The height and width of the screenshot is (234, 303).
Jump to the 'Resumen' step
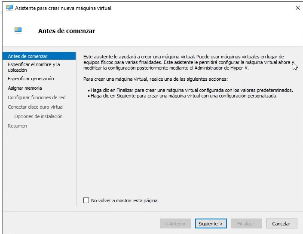[17, 126]
